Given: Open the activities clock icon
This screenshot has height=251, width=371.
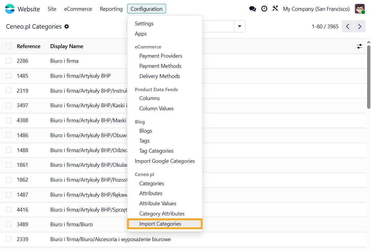Looking at the screenshot, I should click(x=264, y=9).
